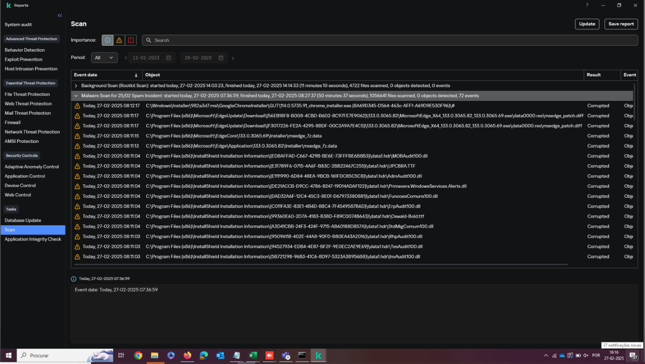This screenshot has width=645, height=364.
Task: Open Web Threat Protection report
Action: coord(28,104)
